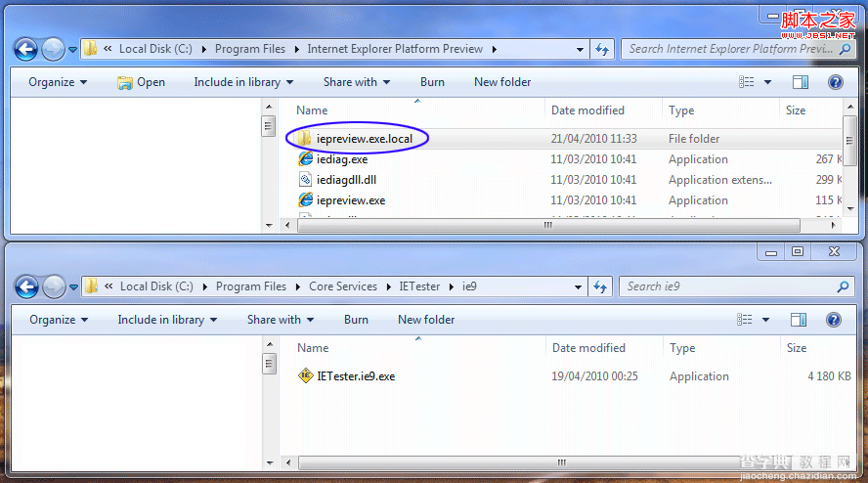
Task: Open Share with menu in top window
Action: pyautogui.click(x=357, y=82)
